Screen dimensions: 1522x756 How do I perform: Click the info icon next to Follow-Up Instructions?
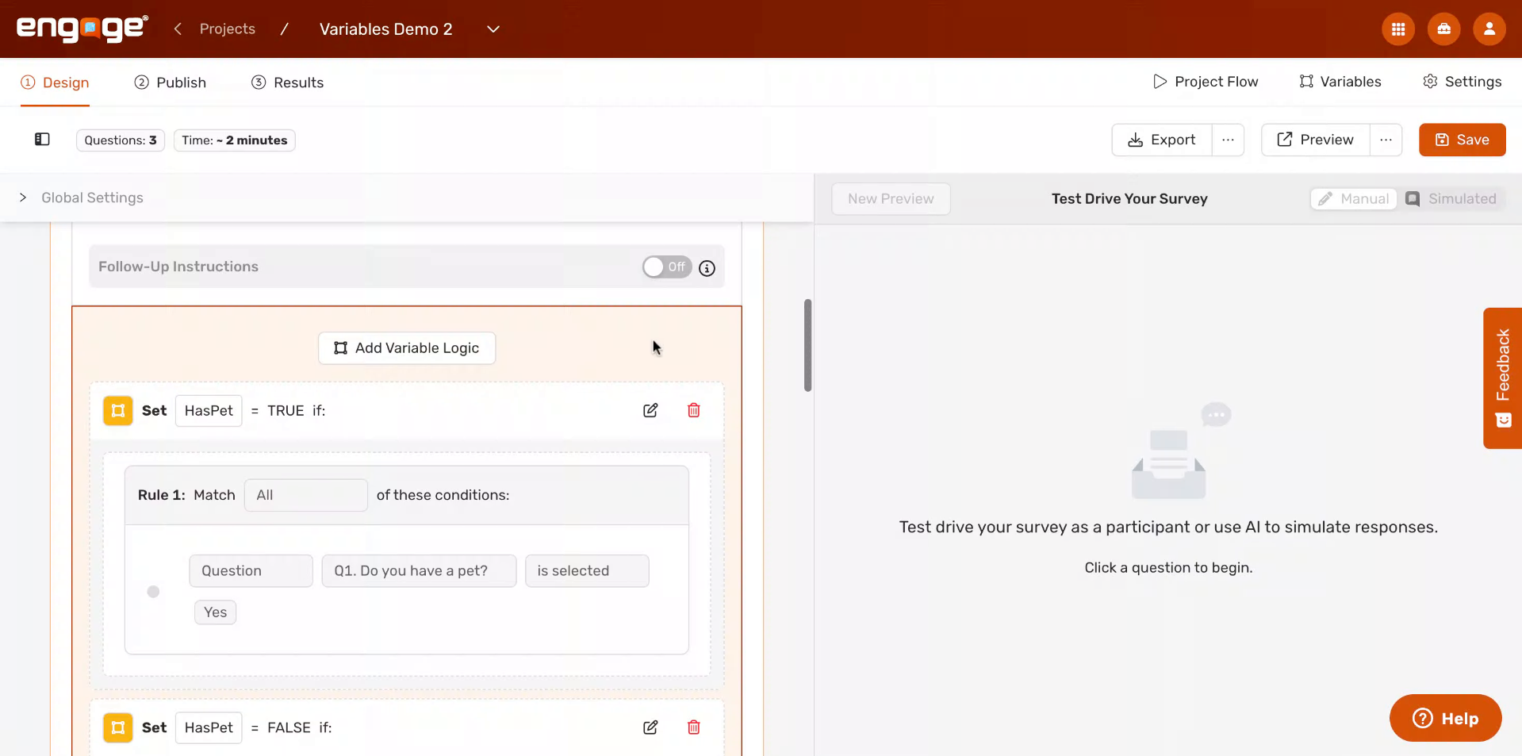click(707, 268)
